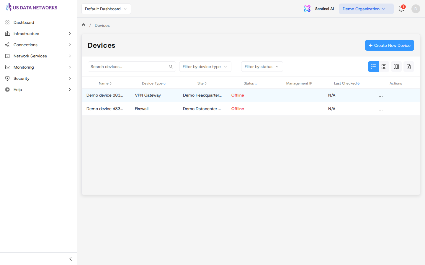Open Default Dashboard dropdown

click(106, 9)
